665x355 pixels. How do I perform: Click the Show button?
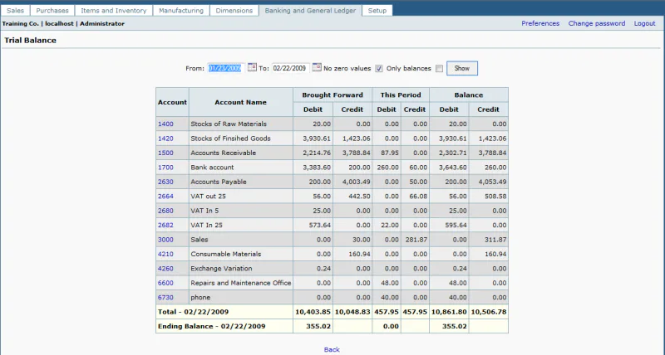462,68
